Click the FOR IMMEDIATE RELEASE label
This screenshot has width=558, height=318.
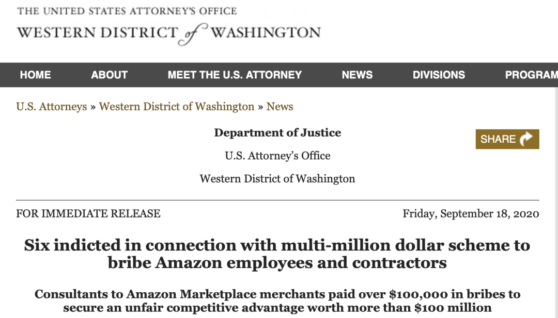pos(88,214)
